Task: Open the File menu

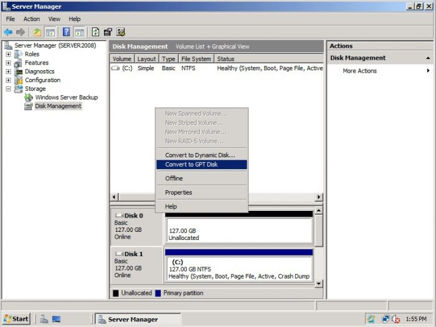Action: (x=11, y=19)
